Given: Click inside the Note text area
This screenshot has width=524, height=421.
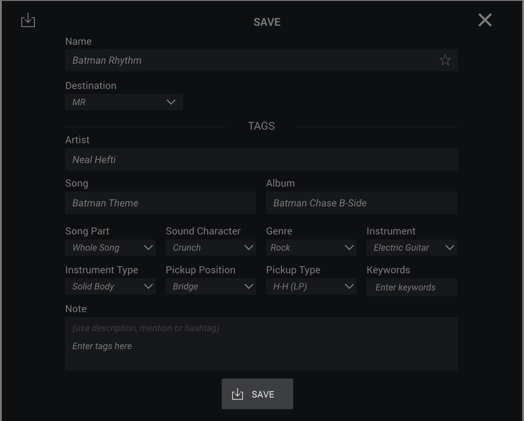Looking at the screenshot, I should (262, 344).
